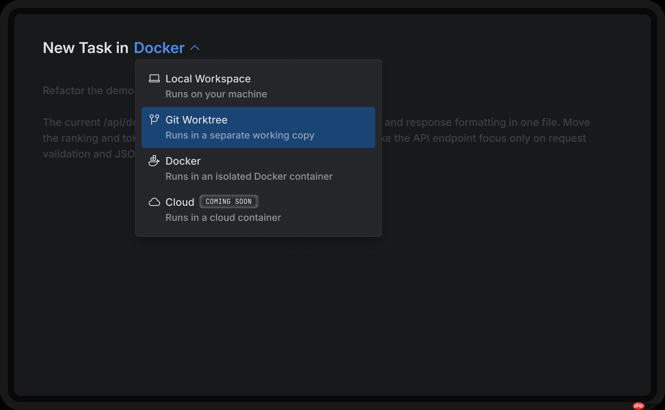Select the highlighted Git Worktree option

coord(196,119)
